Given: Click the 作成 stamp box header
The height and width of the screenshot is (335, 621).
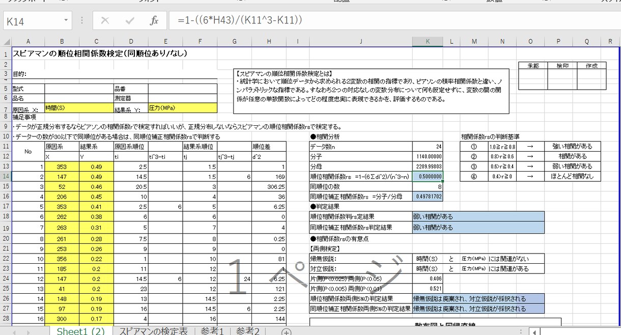Looking at the screenshot, I should (x=591, y=65).
